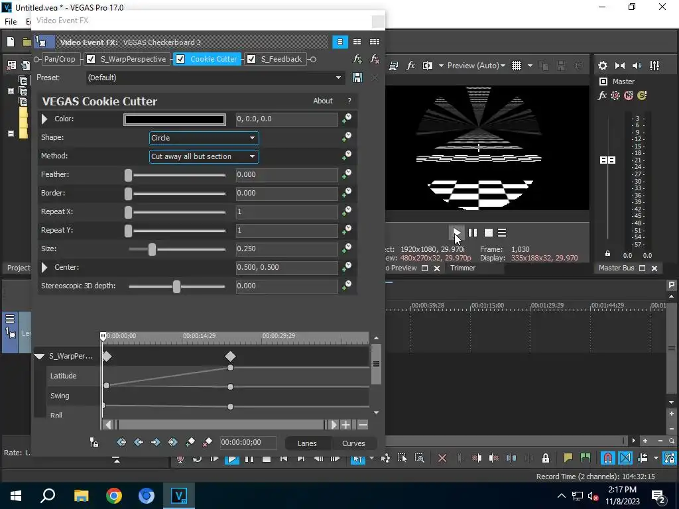Stop playback in the preview window
Screen dimensions: 679x509
(x=489, y=233)
